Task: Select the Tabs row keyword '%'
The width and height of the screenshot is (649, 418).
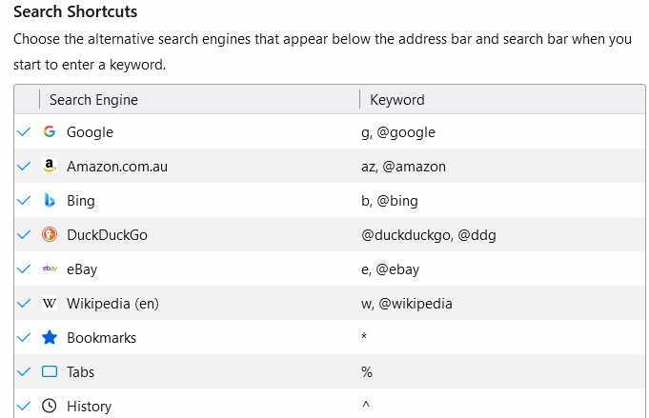Action: click(x=367, y=371)
